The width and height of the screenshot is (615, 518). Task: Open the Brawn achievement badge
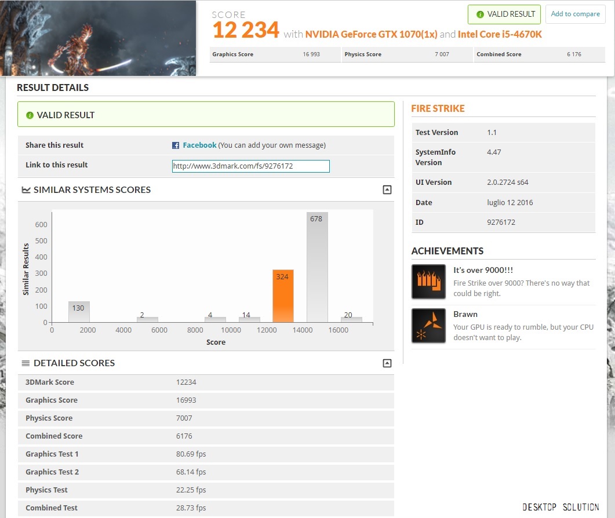[x=428, y=326]
